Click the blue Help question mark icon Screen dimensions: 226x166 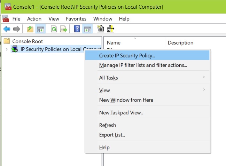tap(77, 29)
